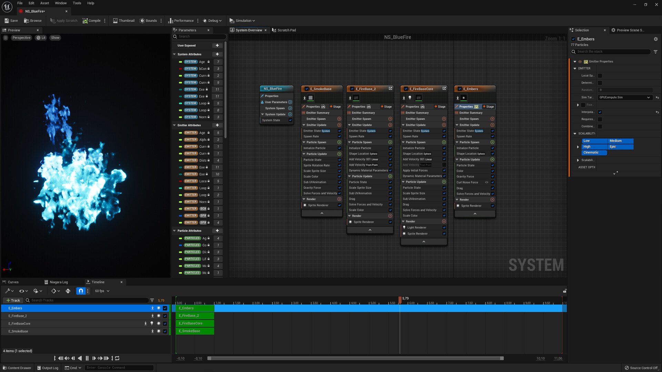Select the Cinematic scalability button
This screenshot has width=662, height=372.
(594, 153)
